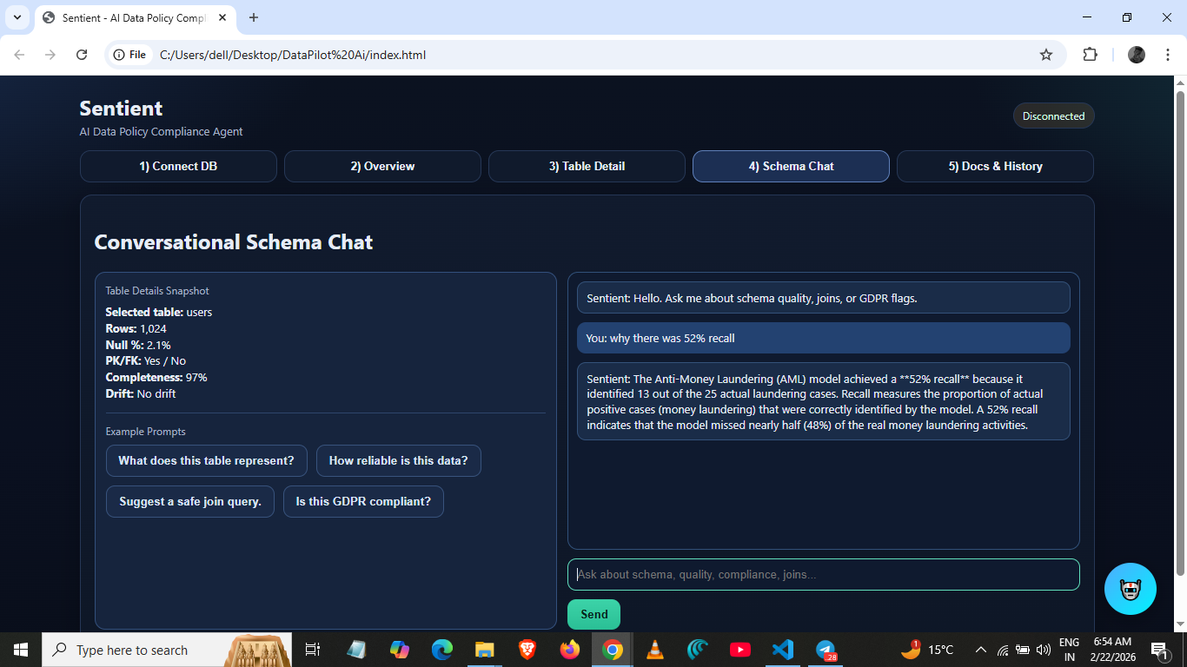Click the Sentient greeting message bubble
This screenshot has height=667, width=1187.
point(824,298)
